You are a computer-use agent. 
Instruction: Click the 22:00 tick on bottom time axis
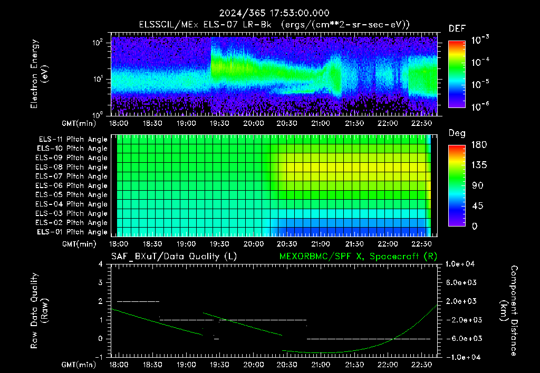(x=388, y=365)
